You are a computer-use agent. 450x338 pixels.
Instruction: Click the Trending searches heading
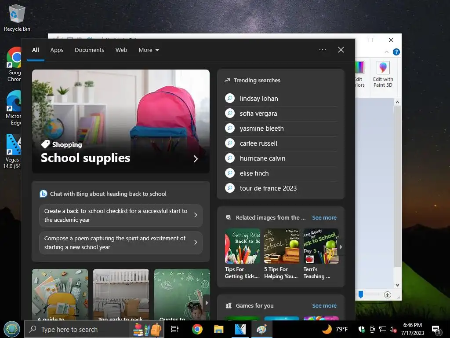point(257,81)
